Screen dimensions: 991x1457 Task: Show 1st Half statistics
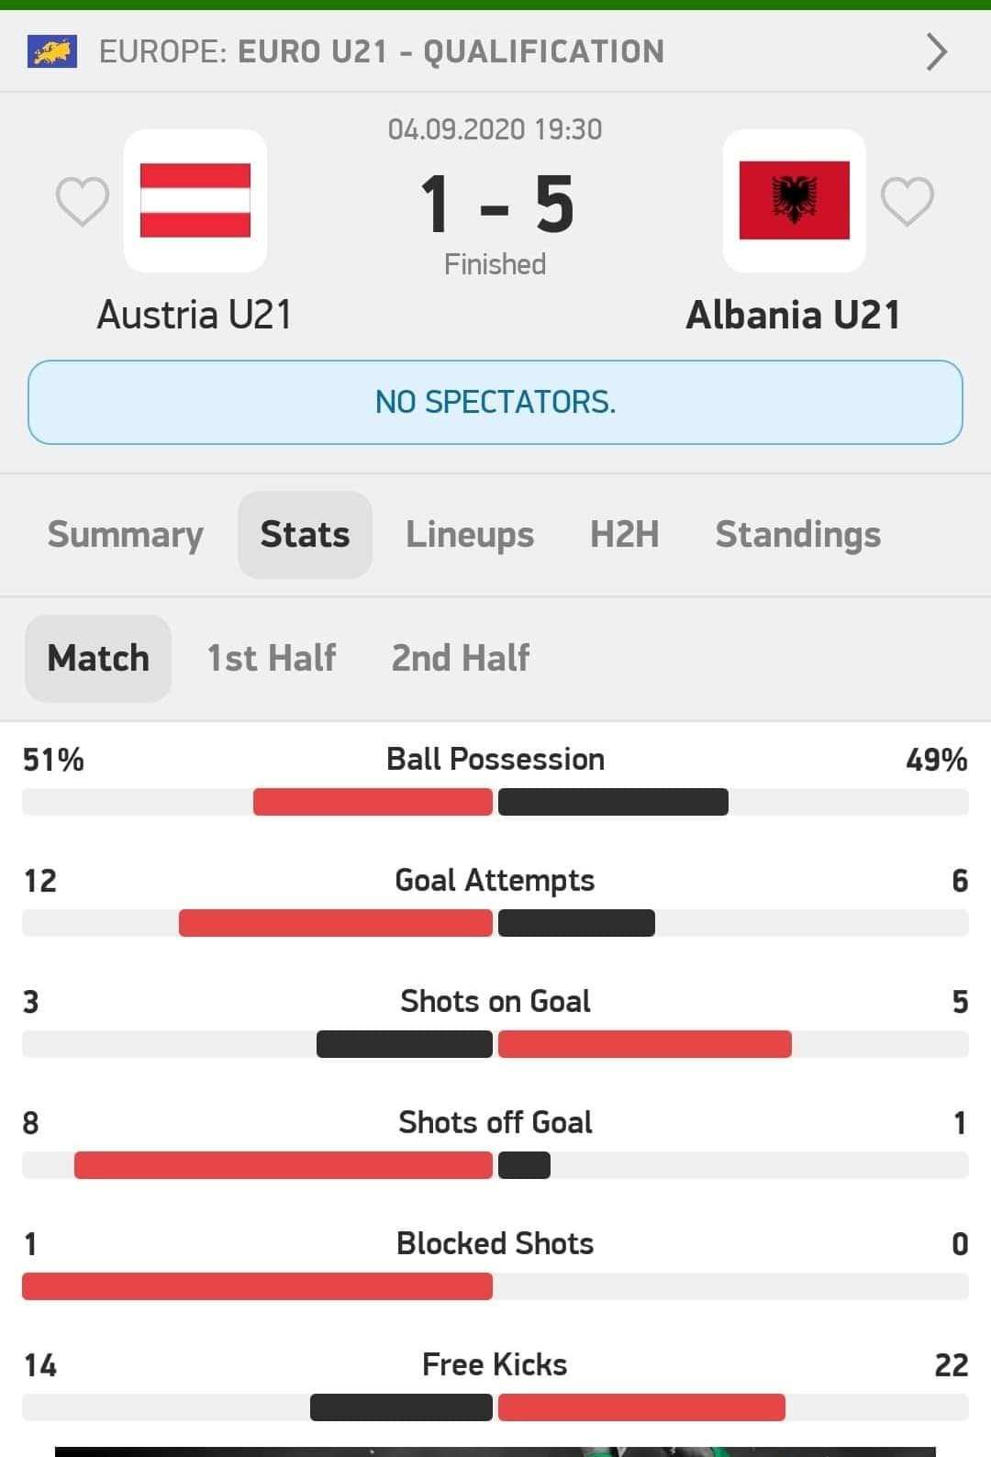(x=272, y=658)
